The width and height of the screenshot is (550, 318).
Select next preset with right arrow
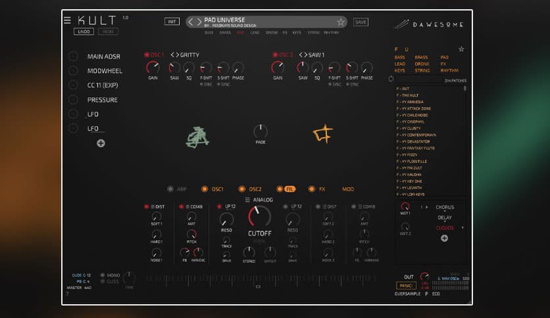click(x=199, y=22)
